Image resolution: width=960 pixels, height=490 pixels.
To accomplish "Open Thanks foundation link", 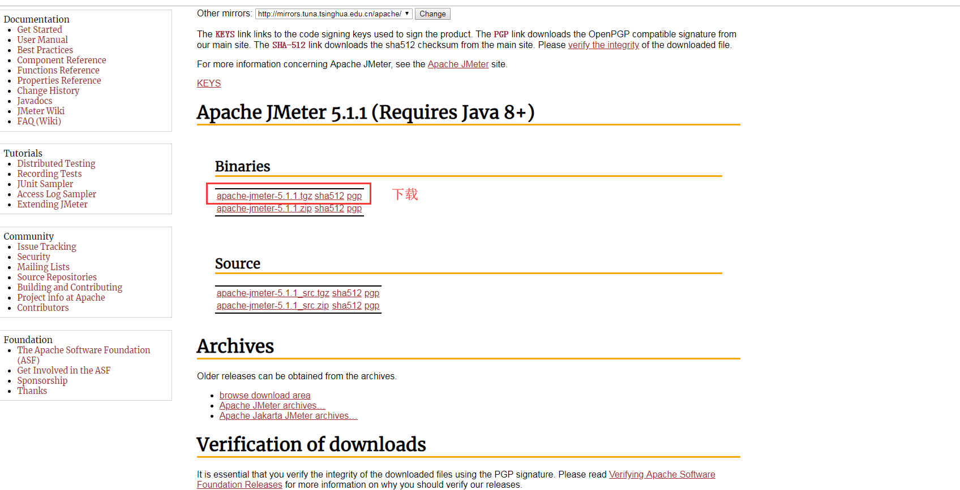I will click(x=32, y=391).
